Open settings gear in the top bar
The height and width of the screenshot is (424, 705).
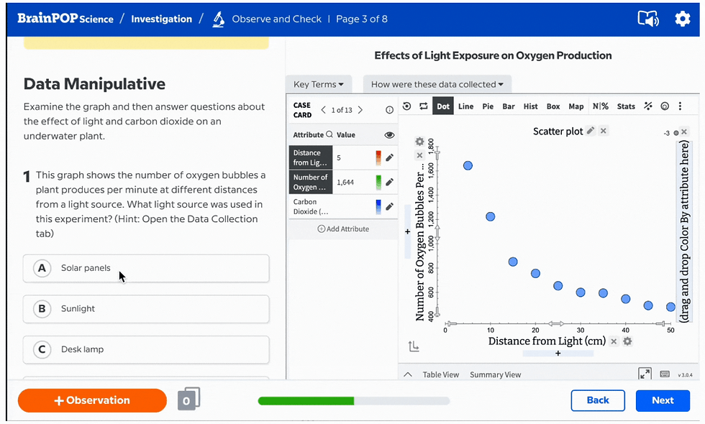tap(683, 19)
